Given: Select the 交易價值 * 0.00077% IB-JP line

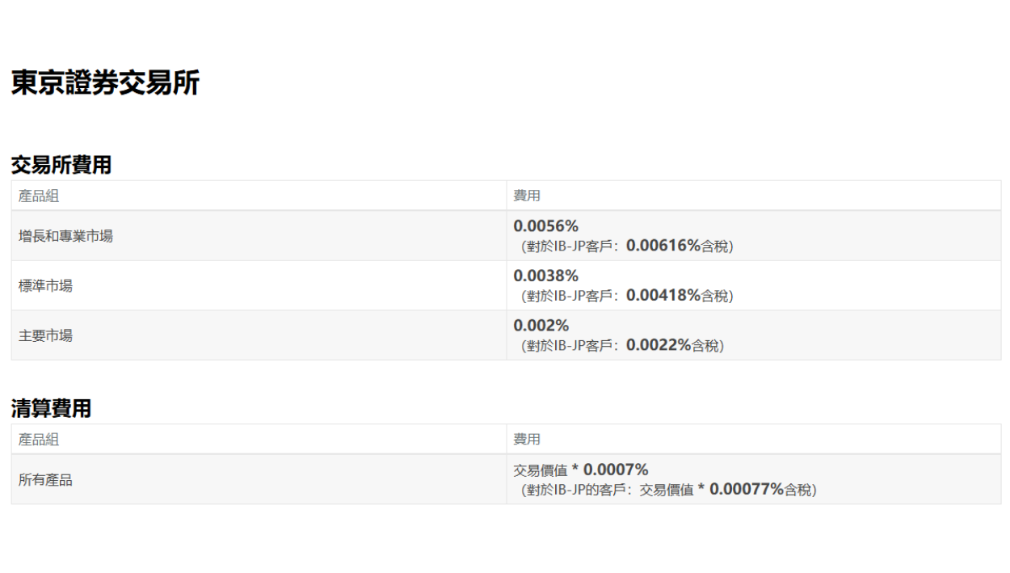Looking at the screenshot, I should tap(668, 490).
